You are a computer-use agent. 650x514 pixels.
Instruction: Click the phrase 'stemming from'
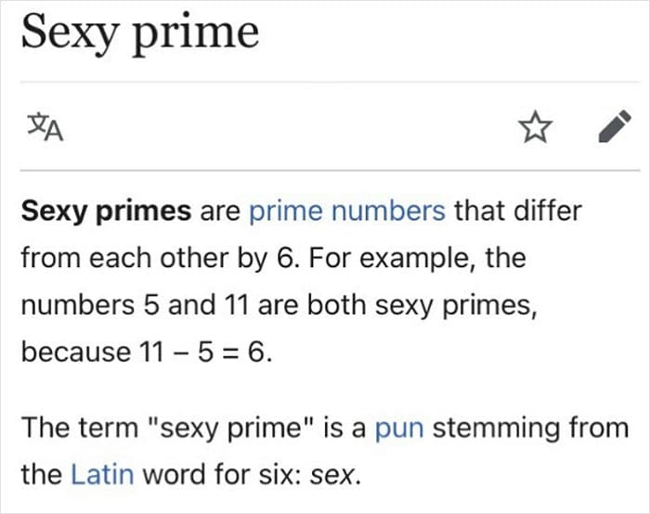click(530, 429)
